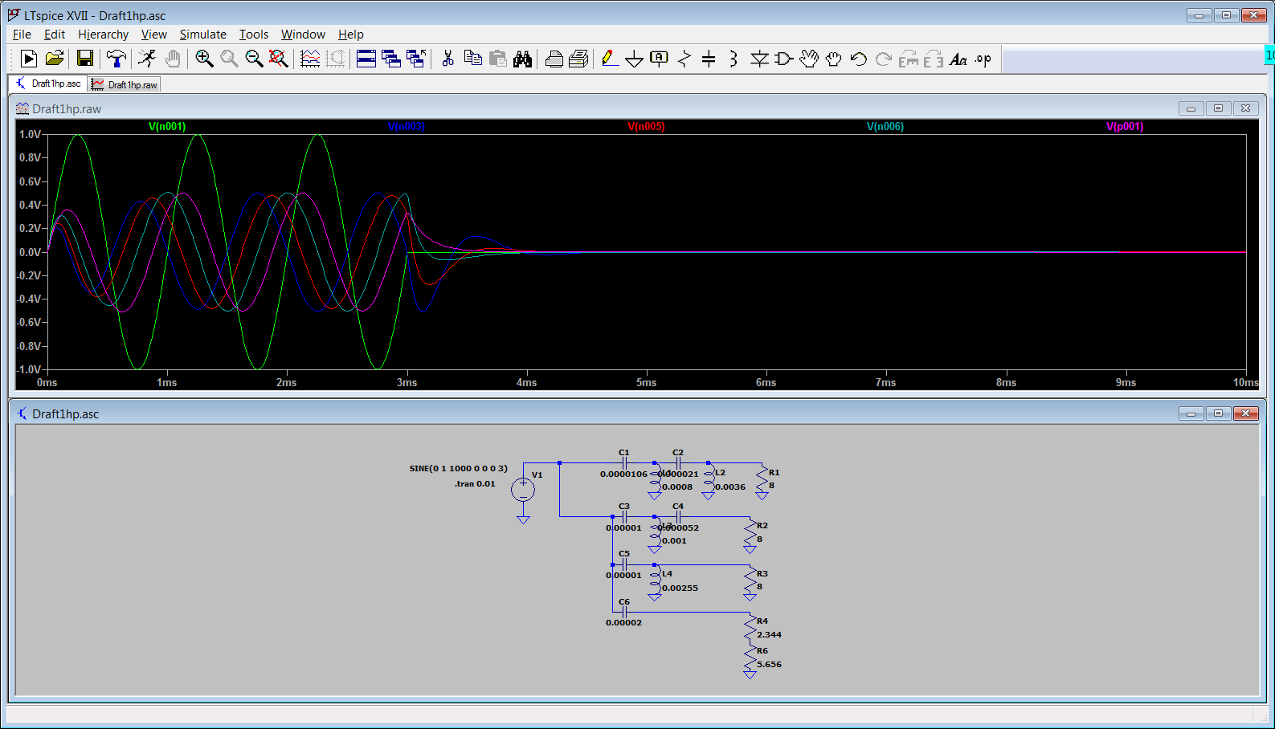
Task: Cascade windows using the toolbar icon
Action: tap(391, 59)
